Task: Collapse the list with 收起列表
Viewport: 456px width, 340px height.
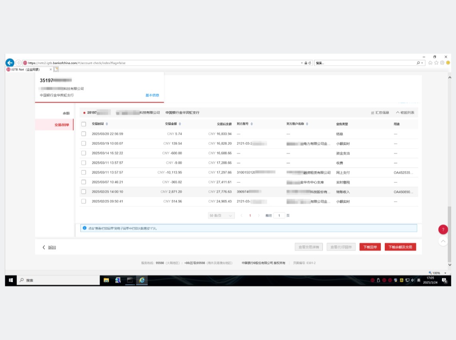Action: click(405, 113)
